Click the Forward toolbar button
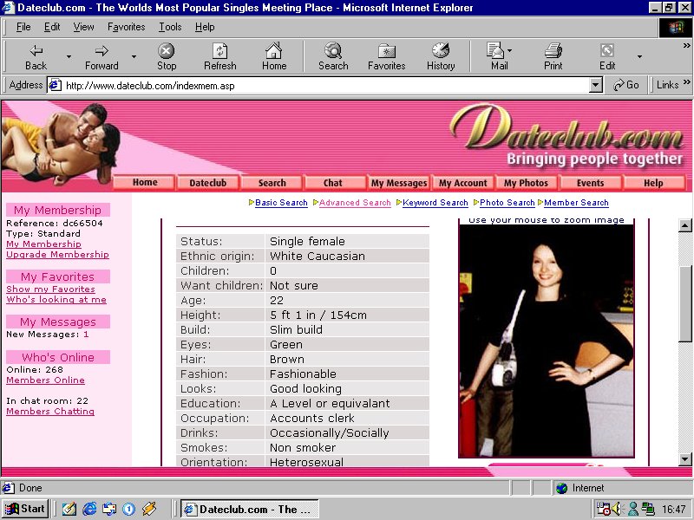 pos(101,57)
